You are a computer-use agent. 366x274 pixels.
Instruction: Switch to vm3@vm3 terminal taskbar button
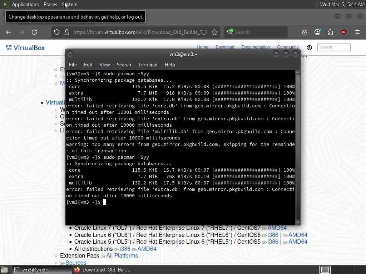[x=41, y=270]
